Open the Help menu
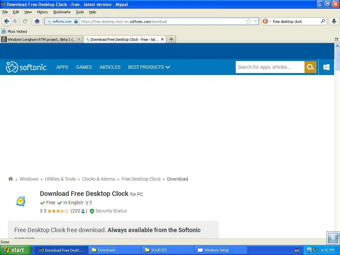The height and width of the screenshot is (255, 340). 93,12
